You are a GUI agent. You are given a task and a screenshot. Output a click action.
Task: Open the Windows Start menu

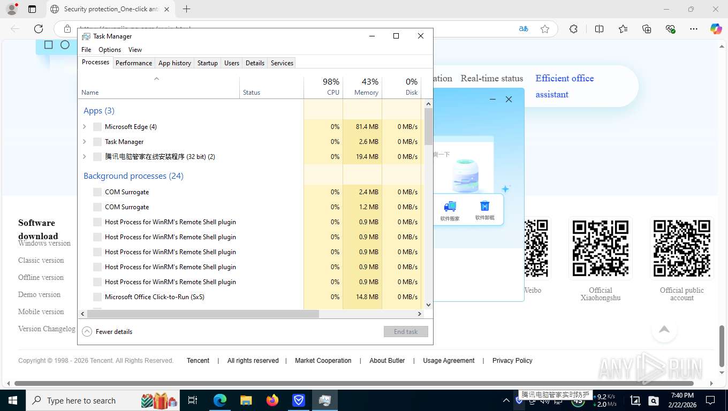coord(12,400)
